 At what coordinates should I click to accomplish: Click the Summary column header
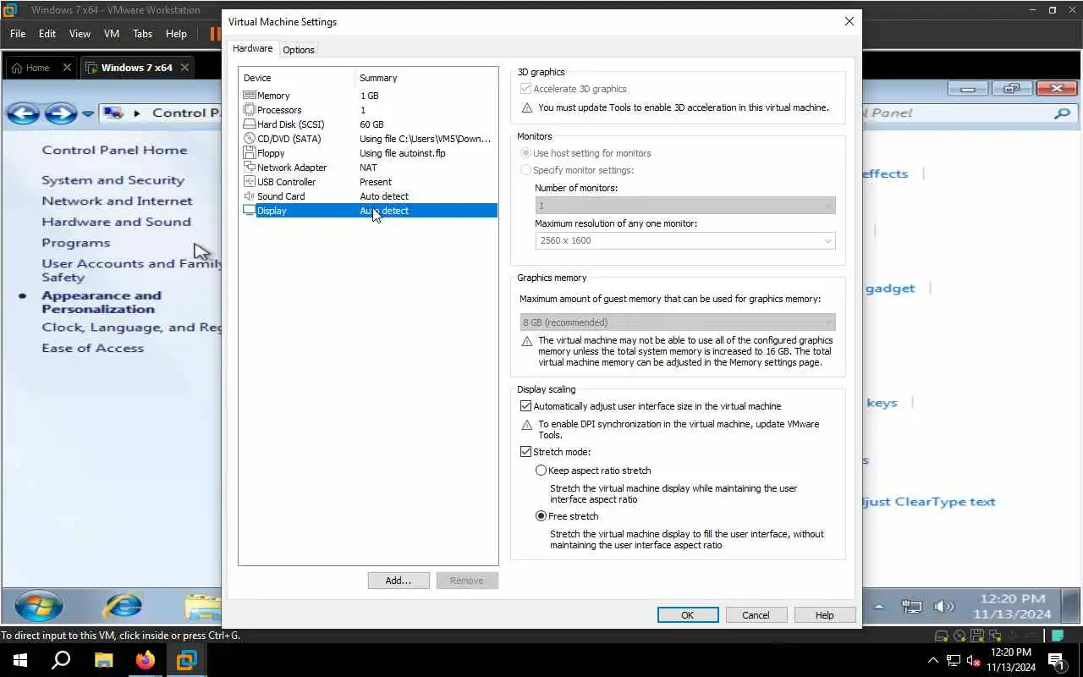[x=426, y=78]
